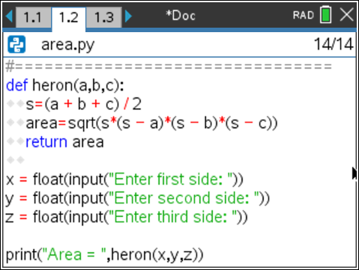Click the indentation diamonds on the empty line

(16, 160)
